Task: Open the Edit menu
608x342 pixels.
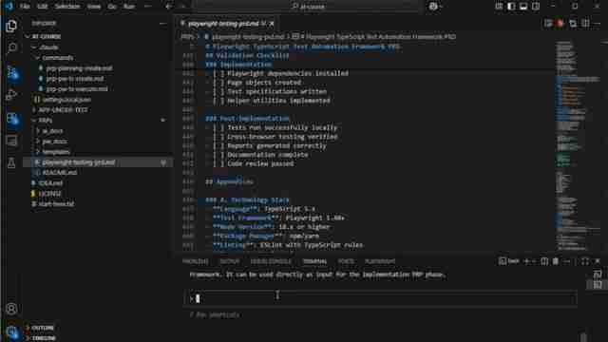Action: 42,7
